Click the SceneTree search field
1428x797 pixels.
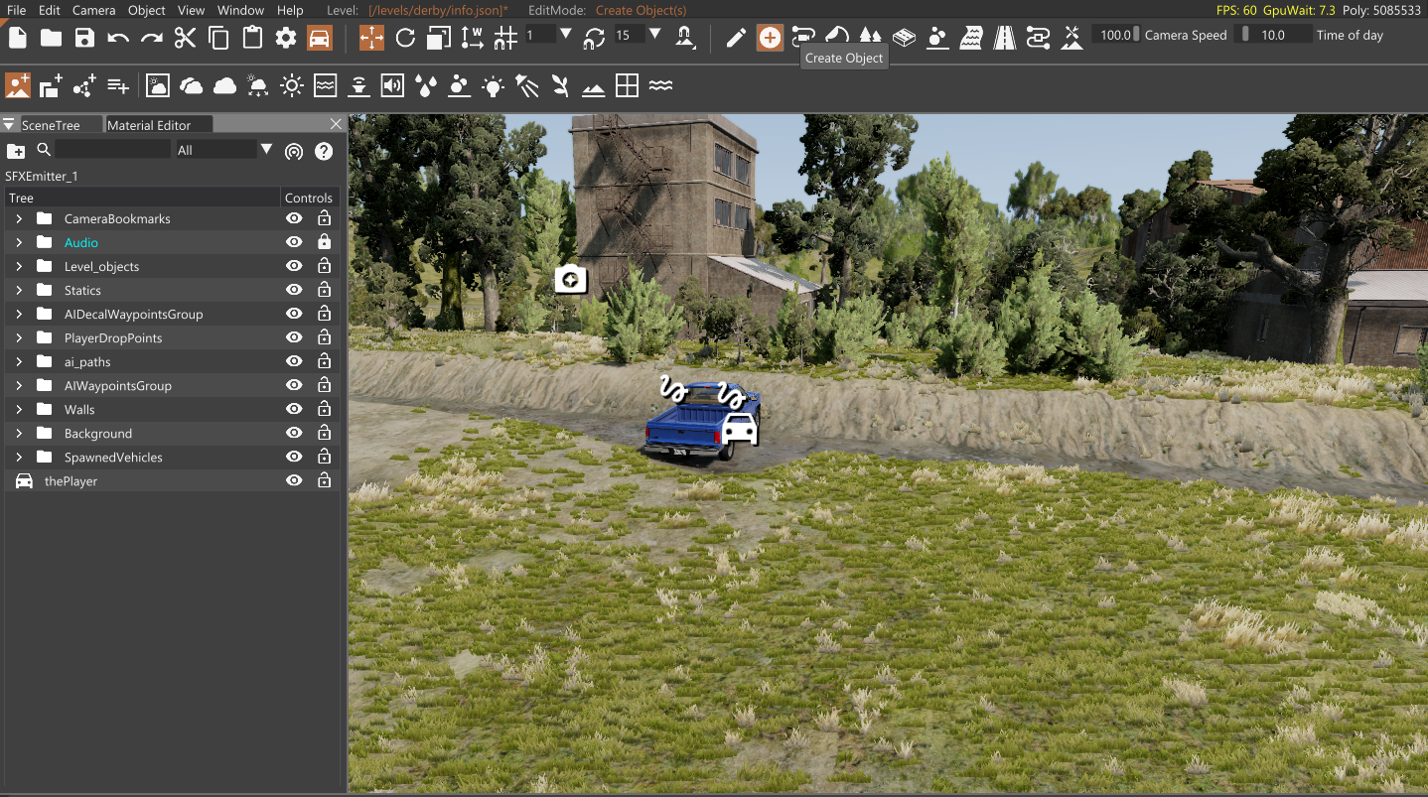point(111,150)
